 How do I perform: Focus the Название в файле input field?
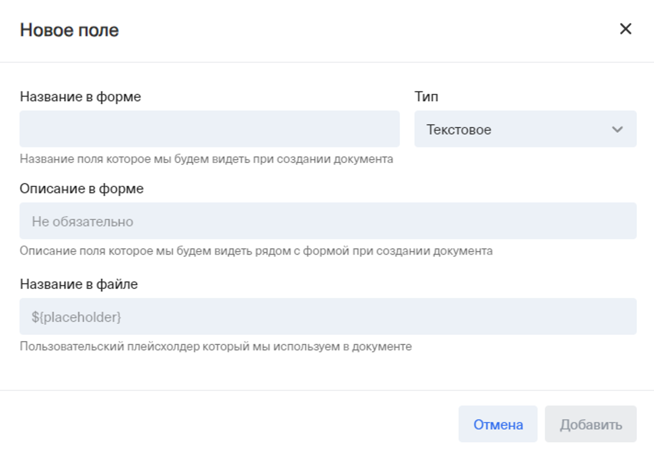pos(327,317)
